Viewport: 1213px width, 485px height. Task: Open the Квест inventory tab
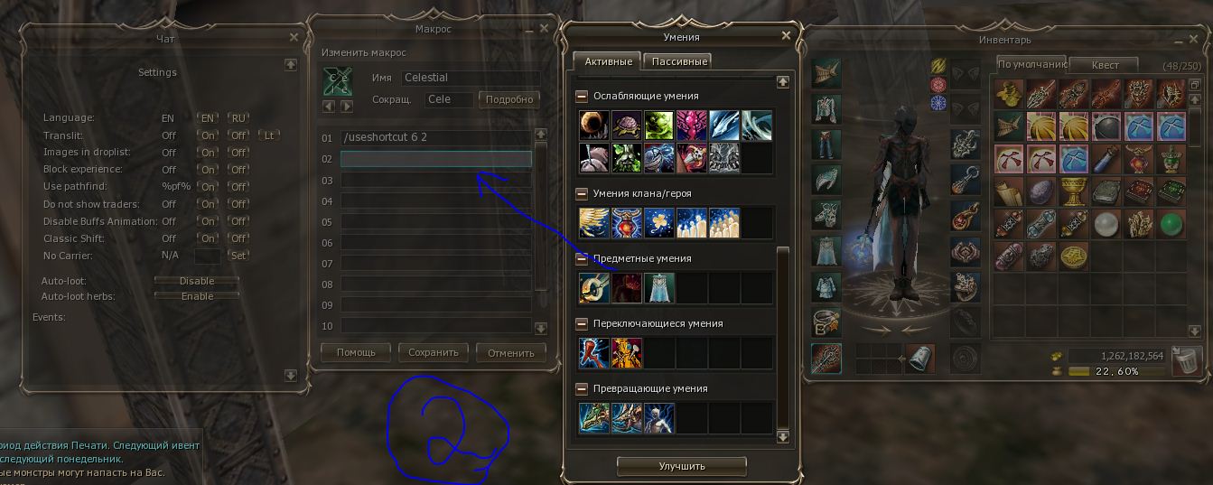point(1105,65)
